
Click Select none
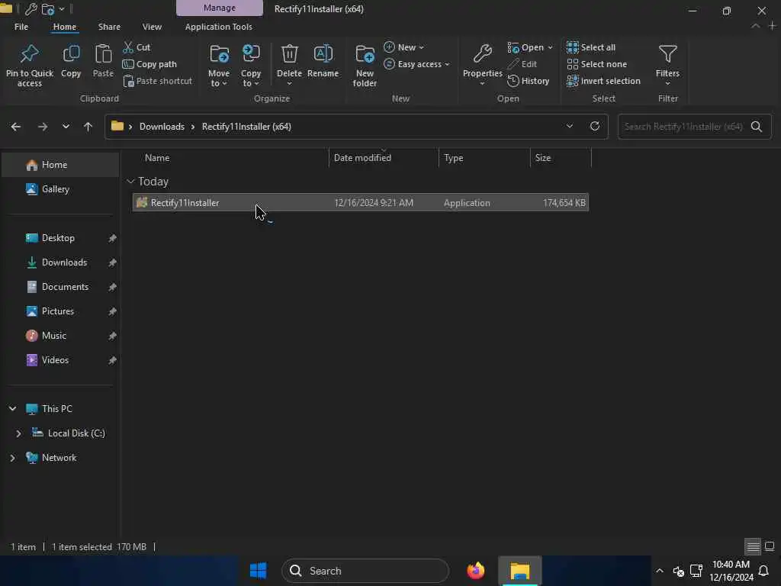coord(596,64)
